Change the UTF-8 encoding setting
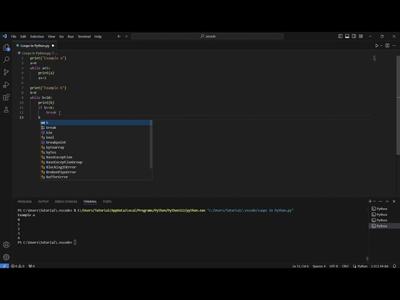The height and width of the screenshot is (300, 400). (334, 266)
